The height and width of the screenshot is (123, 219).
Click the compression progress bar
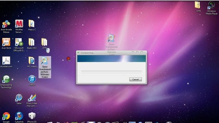(111, 72)
